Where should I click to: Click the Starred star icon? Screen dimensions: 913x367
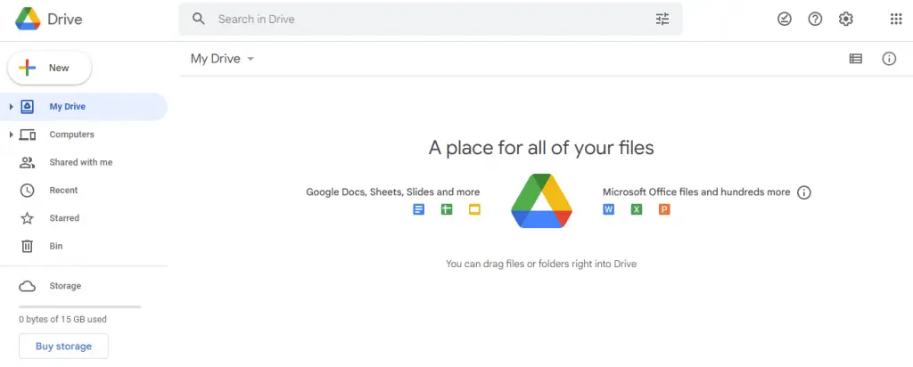[x=28, y=218]
